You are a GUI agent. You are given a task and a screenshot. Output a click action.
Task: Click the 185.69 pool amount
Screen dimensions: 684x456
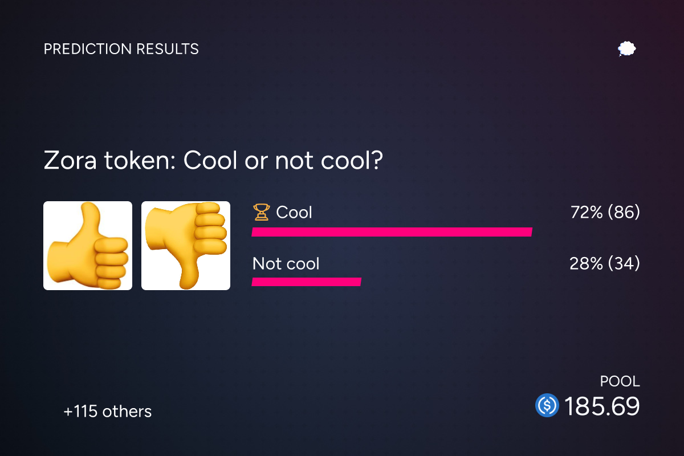pos(602,406)
